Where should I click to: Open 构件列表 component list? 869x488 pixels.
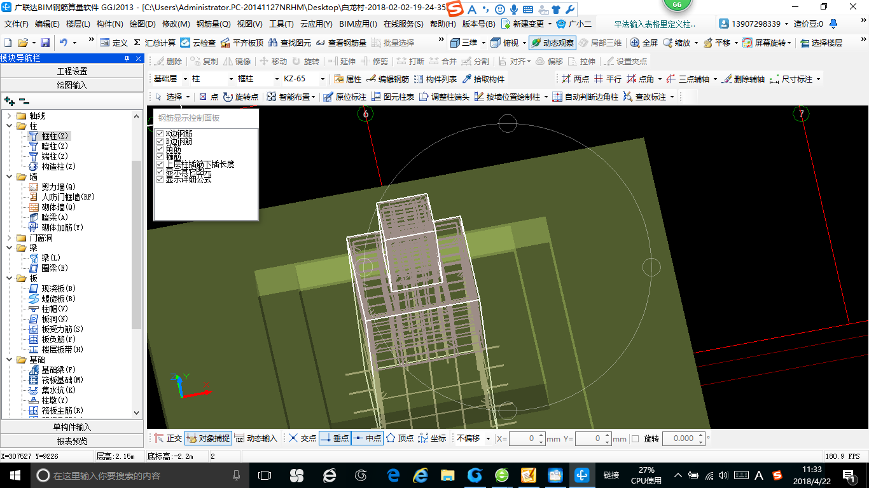(x=435, y=79)
